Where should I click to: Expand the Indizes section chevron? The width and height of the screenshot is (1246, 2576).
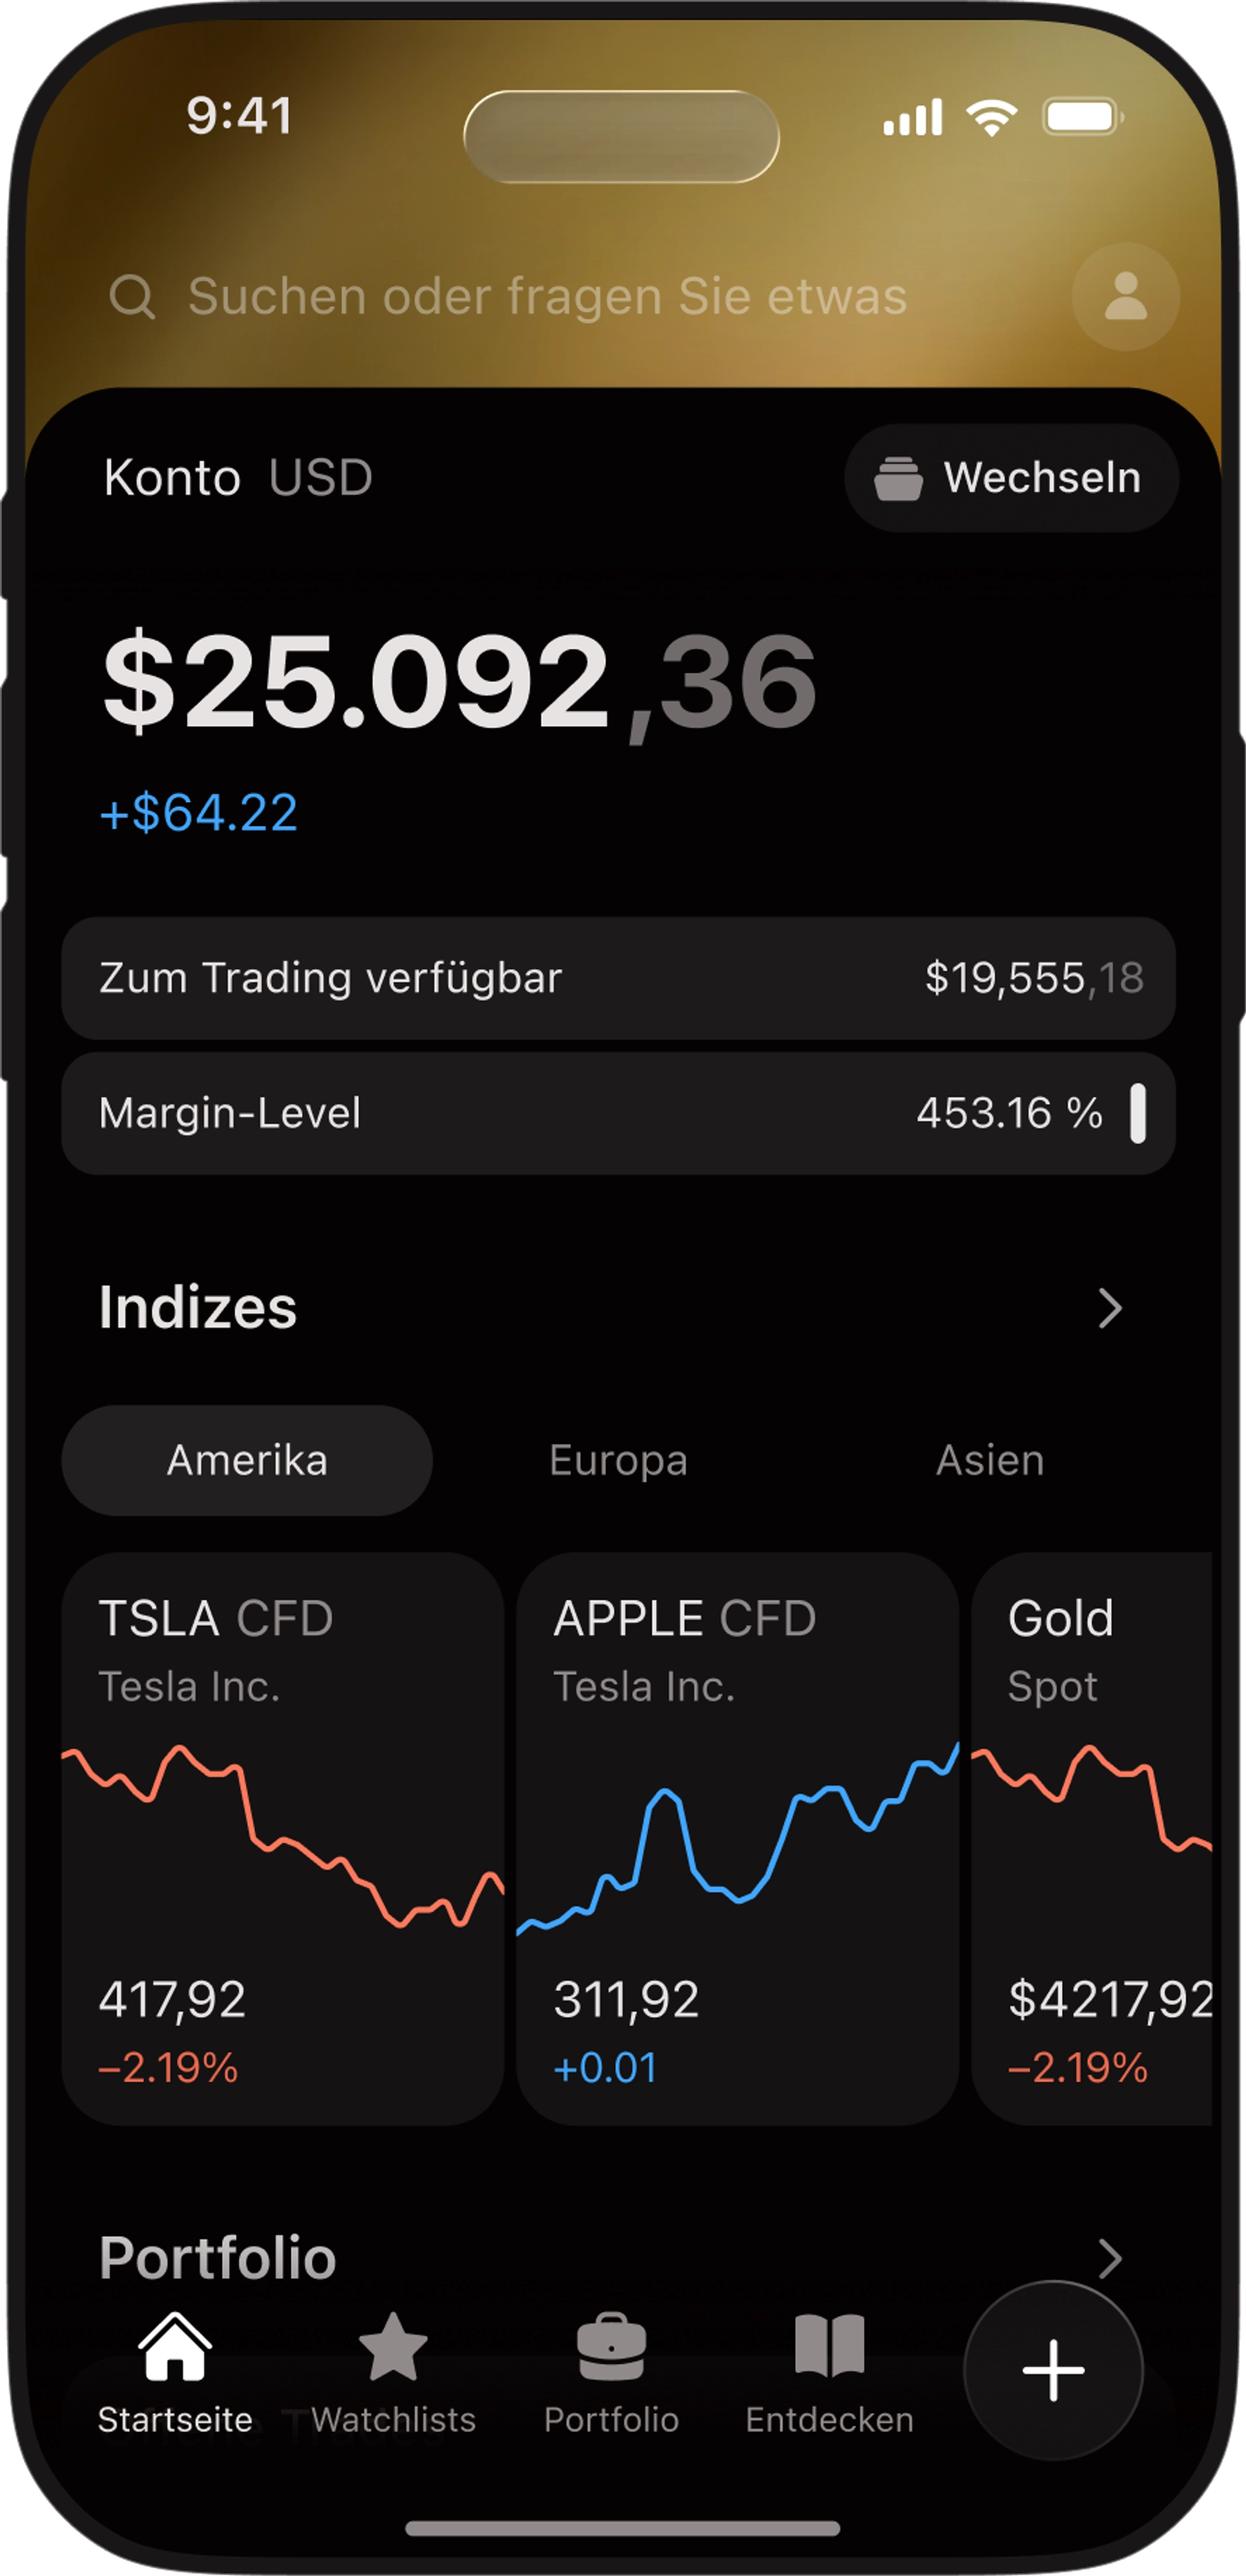click(x=1110, y=1308)
